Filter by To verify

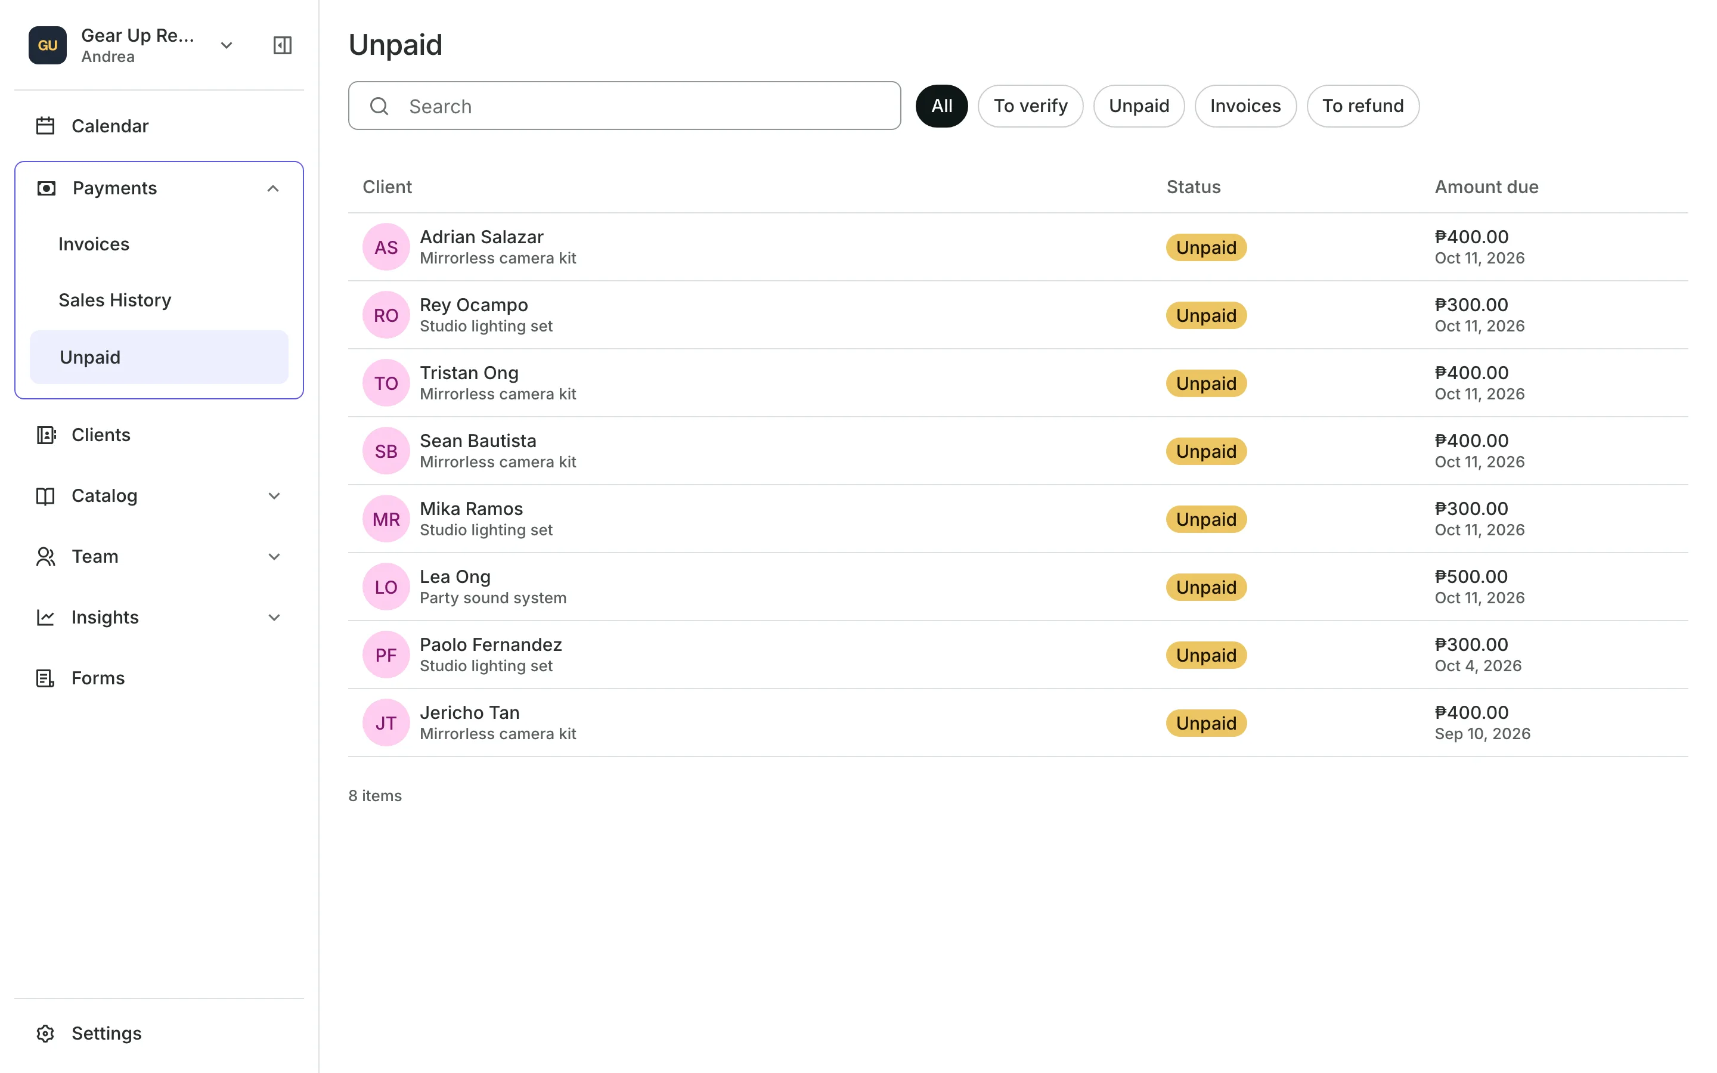pyautogui.click(x=1030, y=106)
